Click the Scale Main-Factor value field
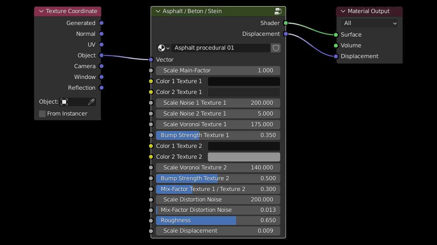437x245 pixels. coord(218,70)
